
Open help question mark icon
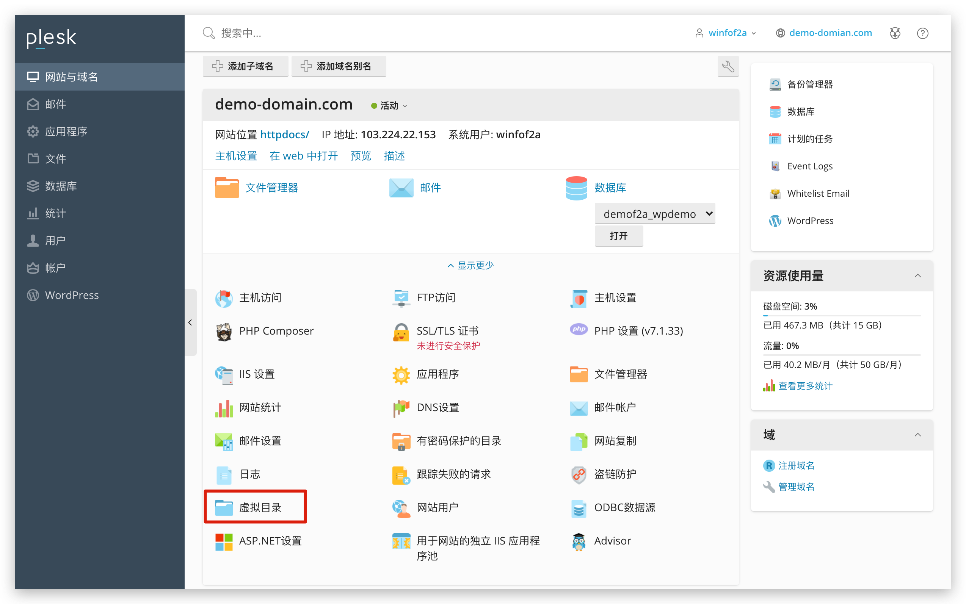[x=922, y=33]
